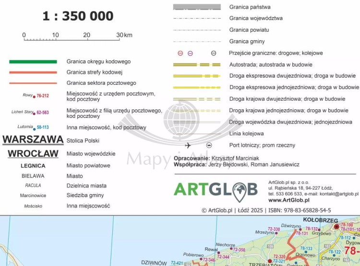Click the Port lotniczy; prom rzeczny label
Viewport: 360px width, 266px height.
tap(262, 145)
